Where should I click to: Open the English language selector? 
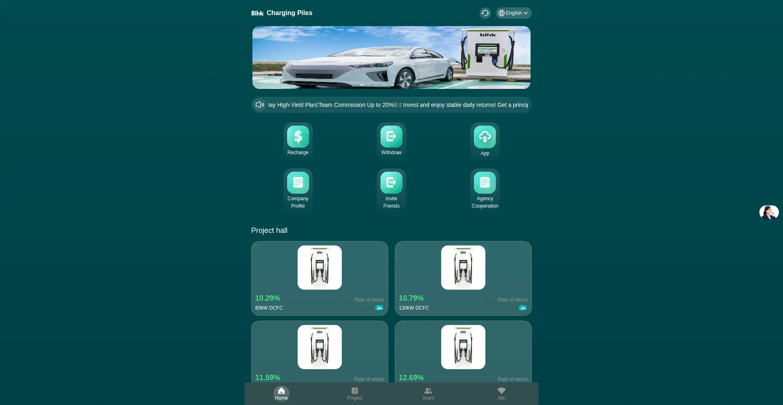tap(513, 13)
